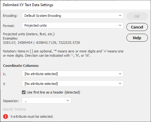This screenshot has width=151, height=122.
Task: Open the Separator combo box
Action: click(46, 100)
